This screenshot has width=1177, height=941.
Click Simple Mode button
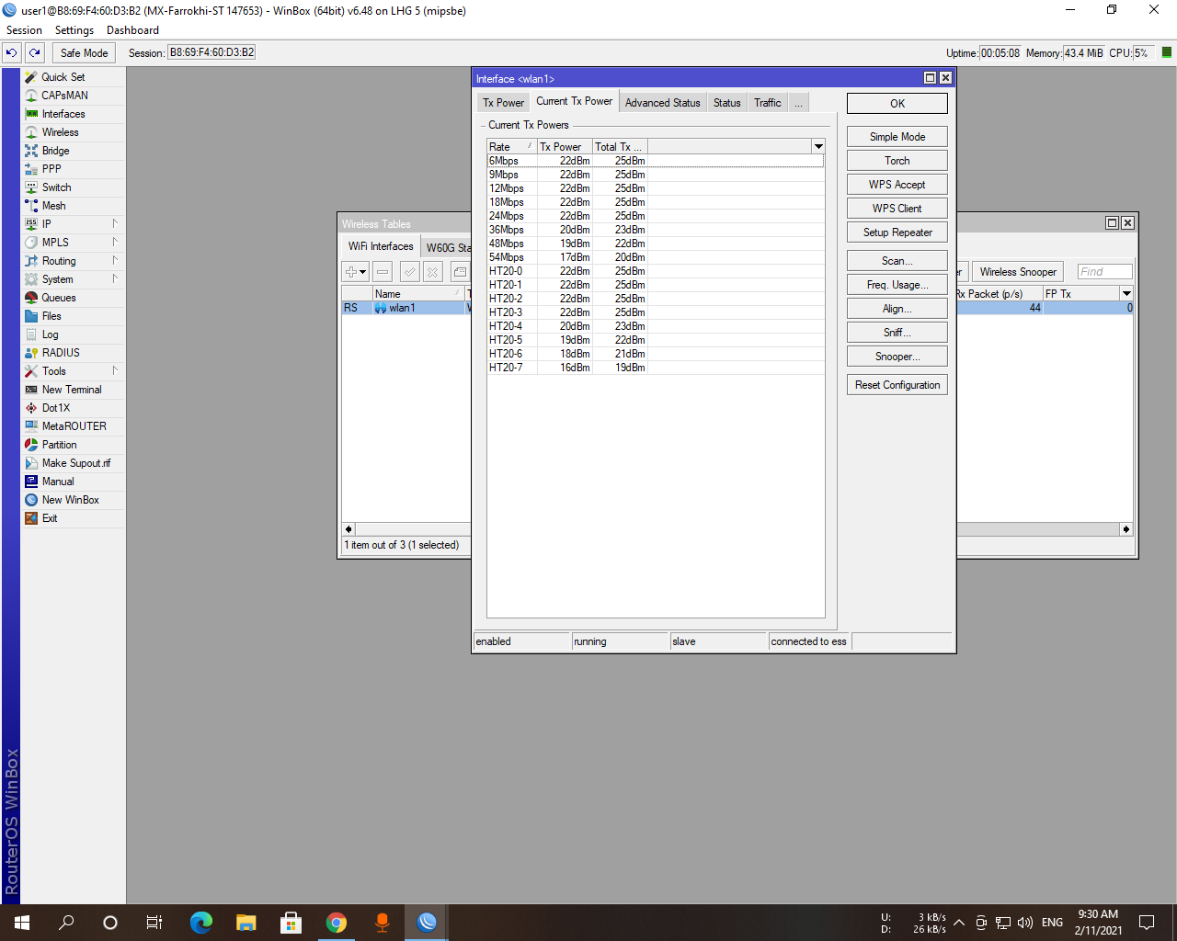(x=897, y=137)
